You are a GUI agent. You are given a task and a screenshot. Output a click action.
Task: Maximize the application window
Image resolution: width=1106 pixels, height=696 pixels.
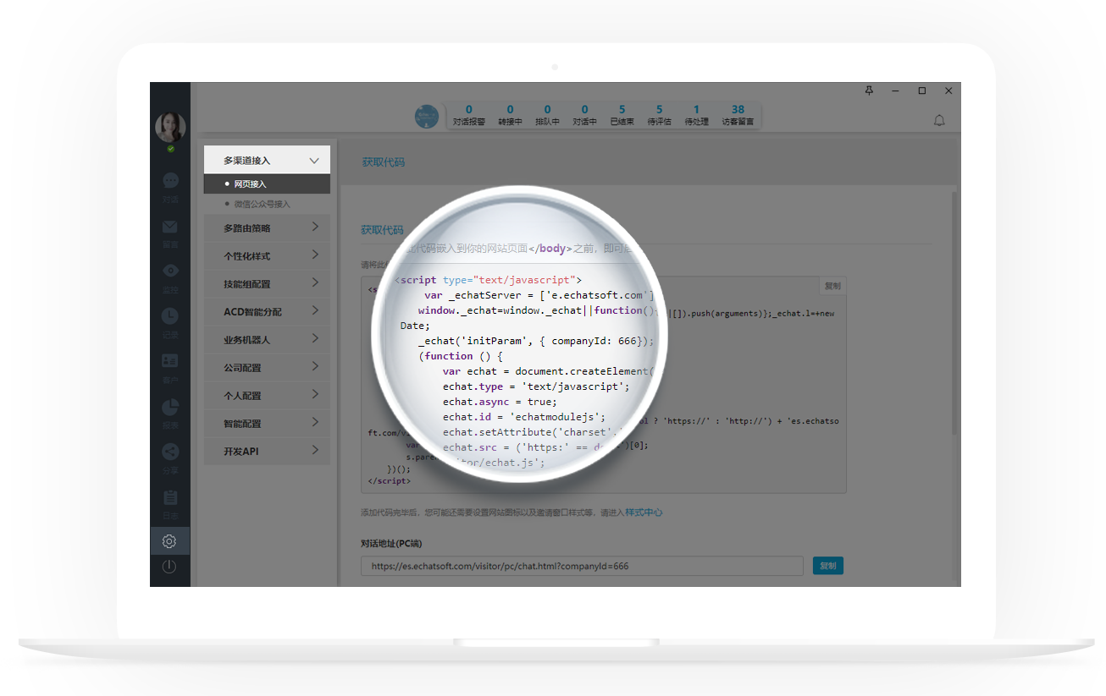pyautogui.click(x=922, y=90)
